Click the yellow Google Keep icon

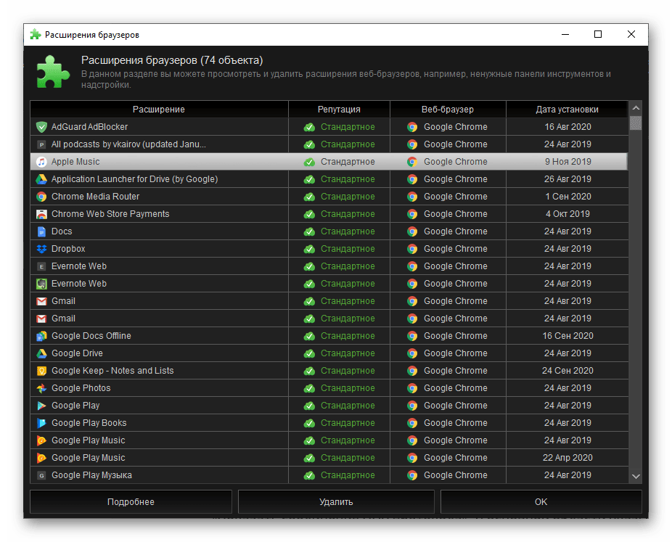click(41, 371)
